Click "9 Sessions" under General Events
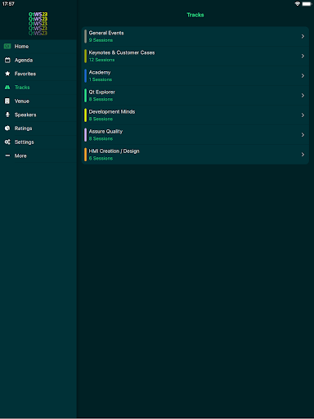Viewport: 314px width, 419px height. pyautogui.click(x=101, y=40)
